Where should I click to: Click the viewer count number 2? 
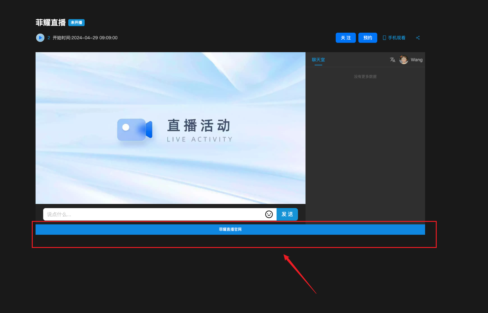(49, 38)
